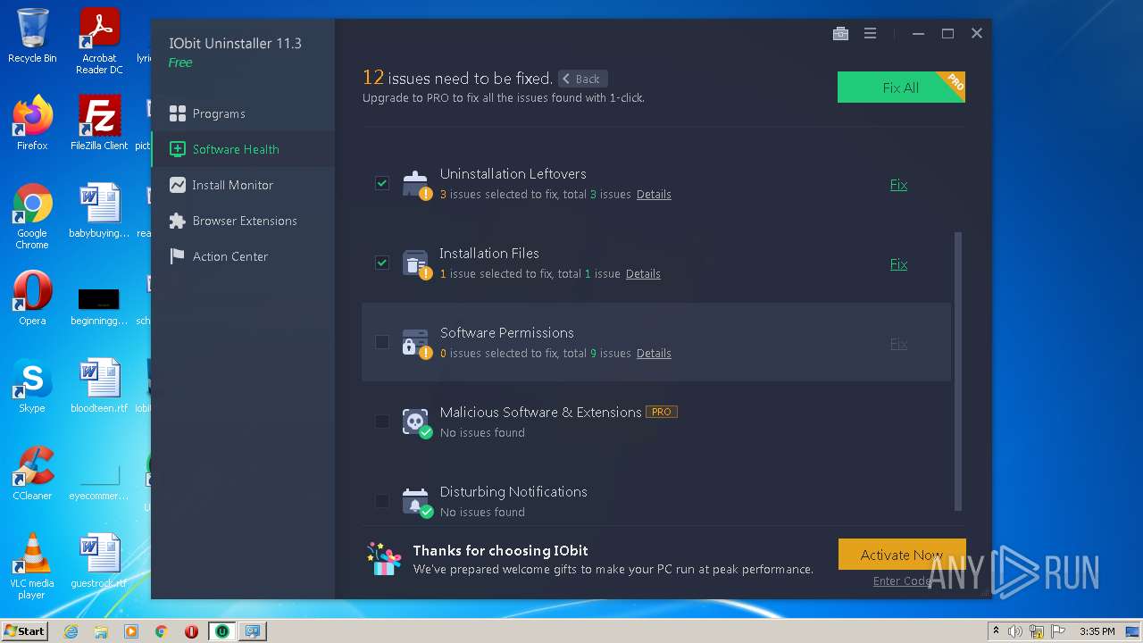Open Acrobat Reader DC desktop shortcut
This screenshot has width=1143, height=643.
click(x=99, y=41)
